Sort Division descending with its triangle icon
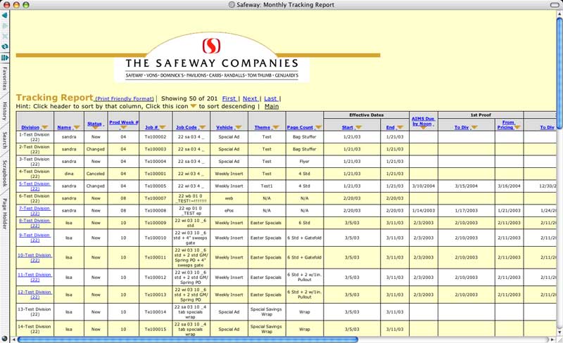 pyautogui.click(x=45, y=127)
